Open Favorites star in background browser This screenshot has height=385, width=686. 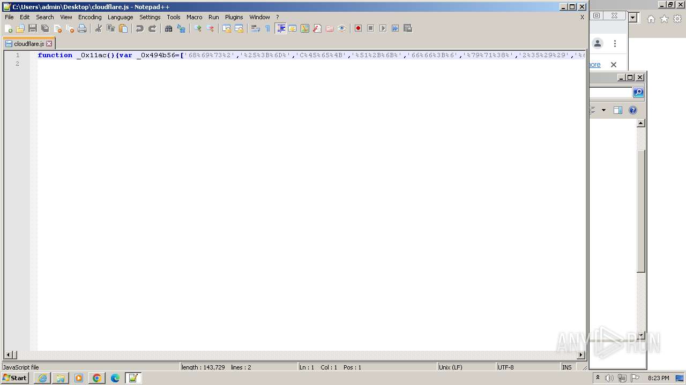click(x=664, y=19)
